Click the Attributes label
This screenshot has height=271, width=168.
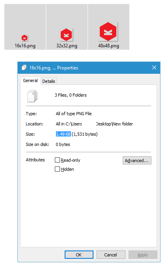(35, 160)
